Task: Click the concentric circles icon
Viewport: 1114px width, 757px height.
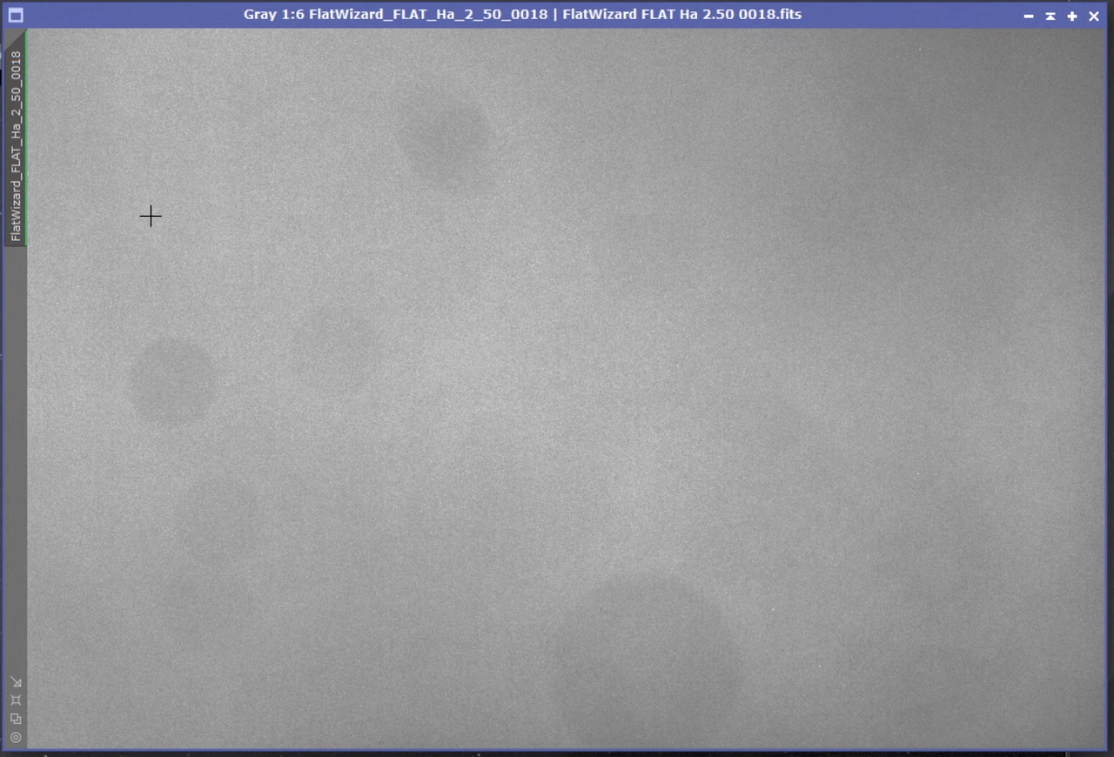Action: point(16,738)
